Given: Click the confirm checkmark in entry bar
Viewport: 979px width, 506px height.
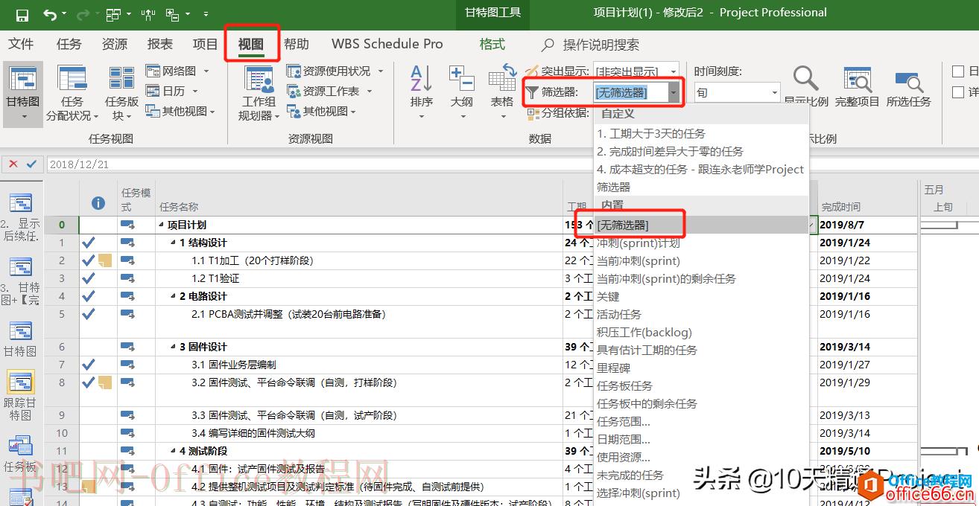Looking at the screenshot, I should (x=31, y=164).
